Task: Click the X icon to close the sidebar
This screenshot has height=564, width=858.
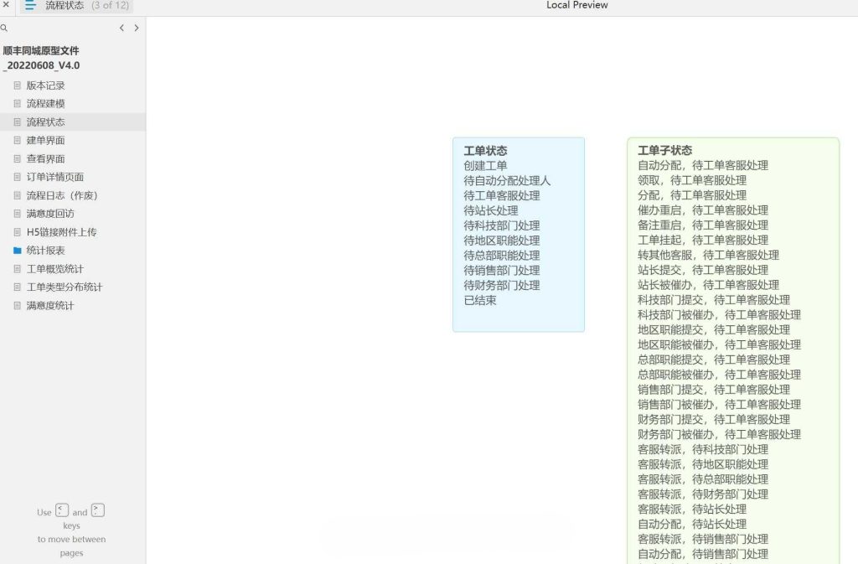Action: (7, 5)
